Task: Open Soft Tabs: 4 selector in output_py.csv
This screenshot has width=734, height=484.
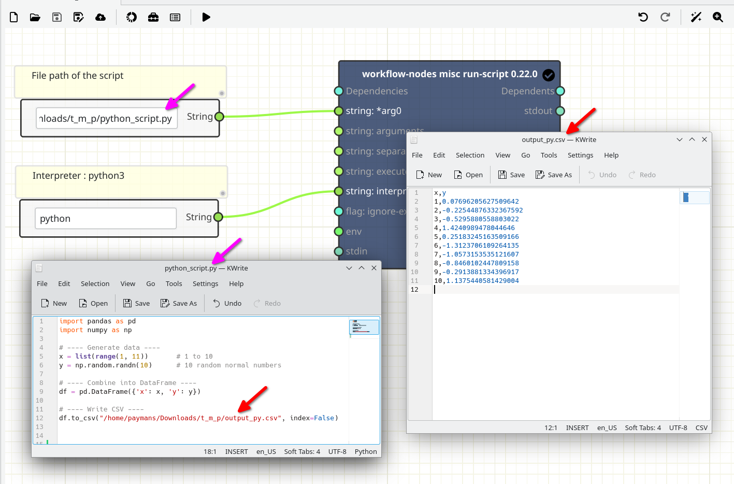Action: click(643, 428)
